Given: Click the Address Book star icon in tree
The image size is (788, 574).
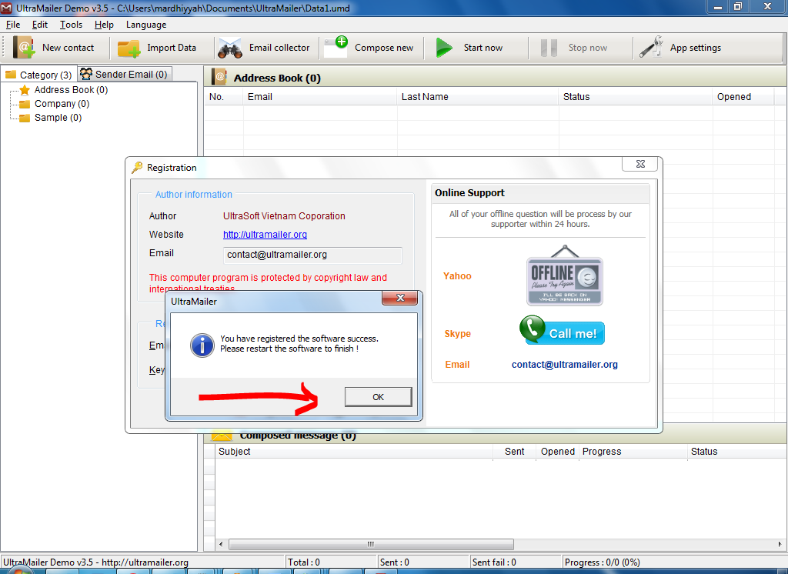Looking at the screenshot, I should click(x=25, y=90).
